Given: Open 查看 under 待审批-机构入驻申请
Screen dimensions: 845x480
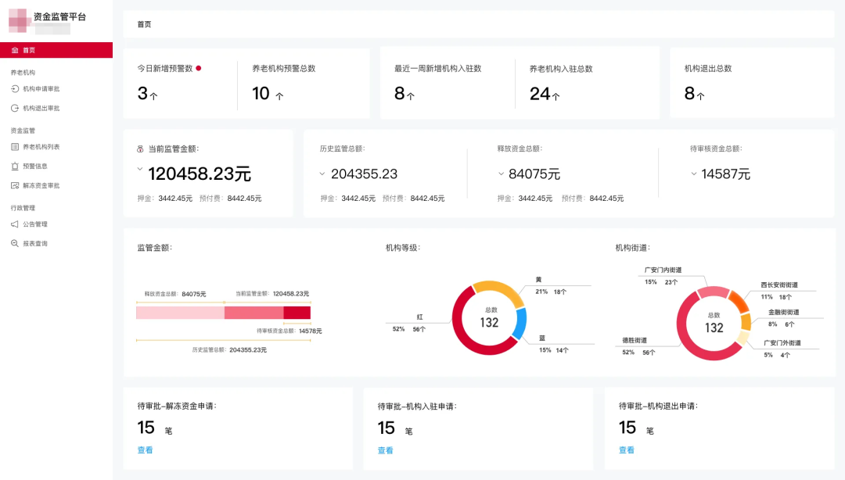Looking at the screenshot, I should [385, 450].
